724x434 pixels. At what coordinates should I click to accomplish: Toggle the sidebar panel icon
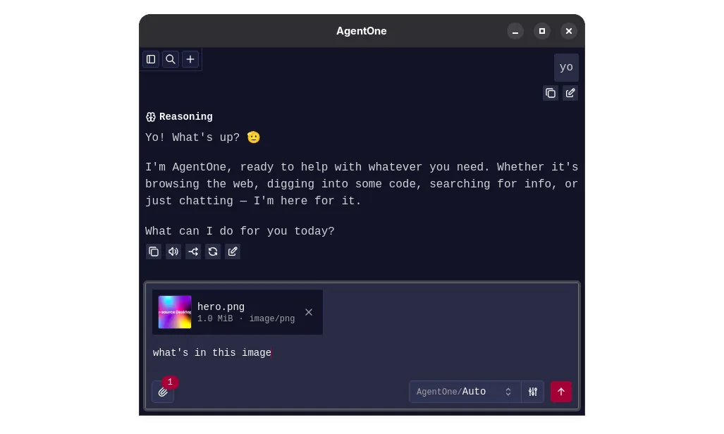[x=151, y=59]
